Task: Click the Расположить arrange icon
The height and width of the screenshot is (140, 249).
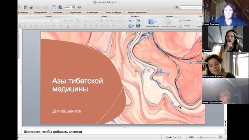Action: (151, 21)
